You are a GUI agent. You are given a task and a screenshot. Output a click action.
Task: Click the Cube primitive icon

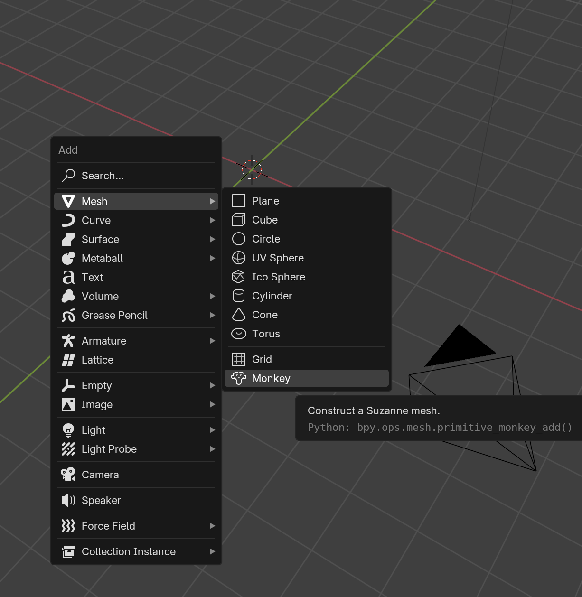pyautogui.click(x=239, y=220)
